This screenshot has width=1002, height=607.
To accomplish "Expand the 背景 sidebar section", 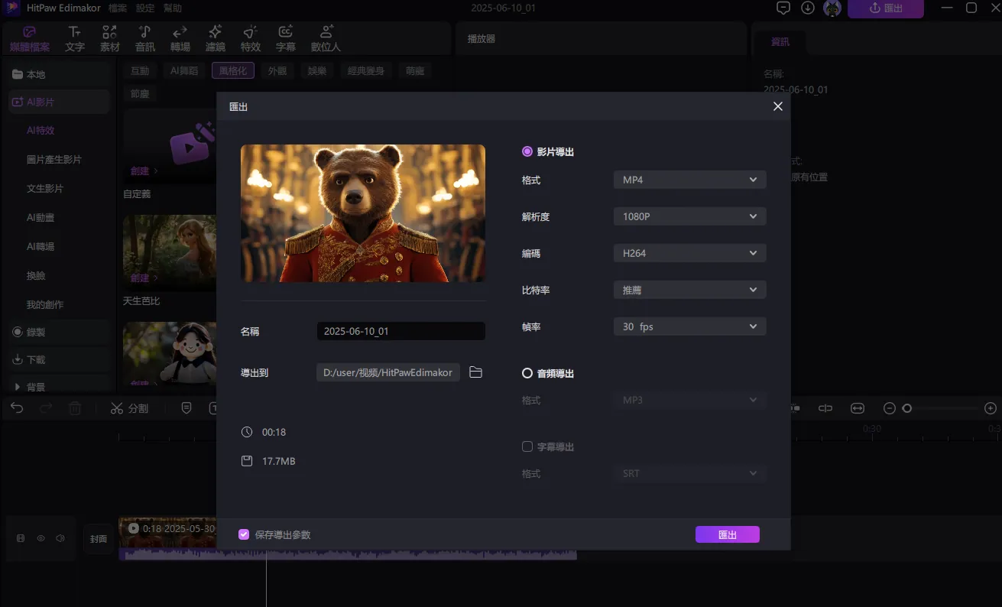I will [18, 387].
